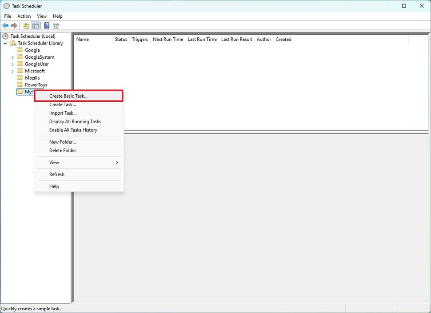Select the Task Scheduler (Local) clock node
Image resolution: width=431 pixels, height=313 pixels.
click(5, 36)
